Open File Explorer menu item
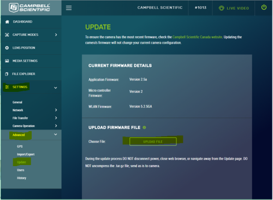 point(23,74)
